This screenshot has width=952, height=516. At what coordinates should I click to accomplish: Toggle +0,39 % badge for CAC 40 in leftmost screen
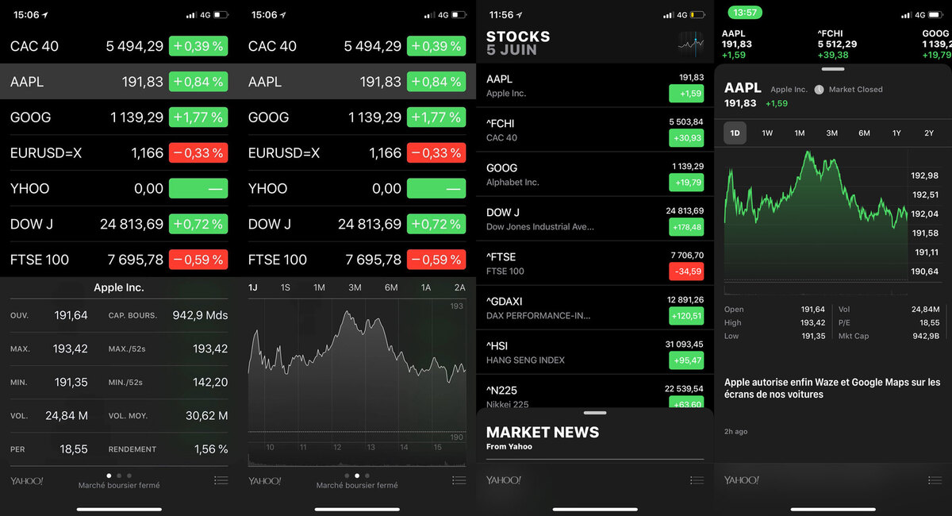coord(198,46)
